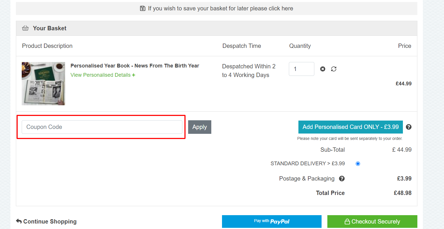
Task: Click the quantity input box
Action: pyautogui.click(x=302, y=69)
